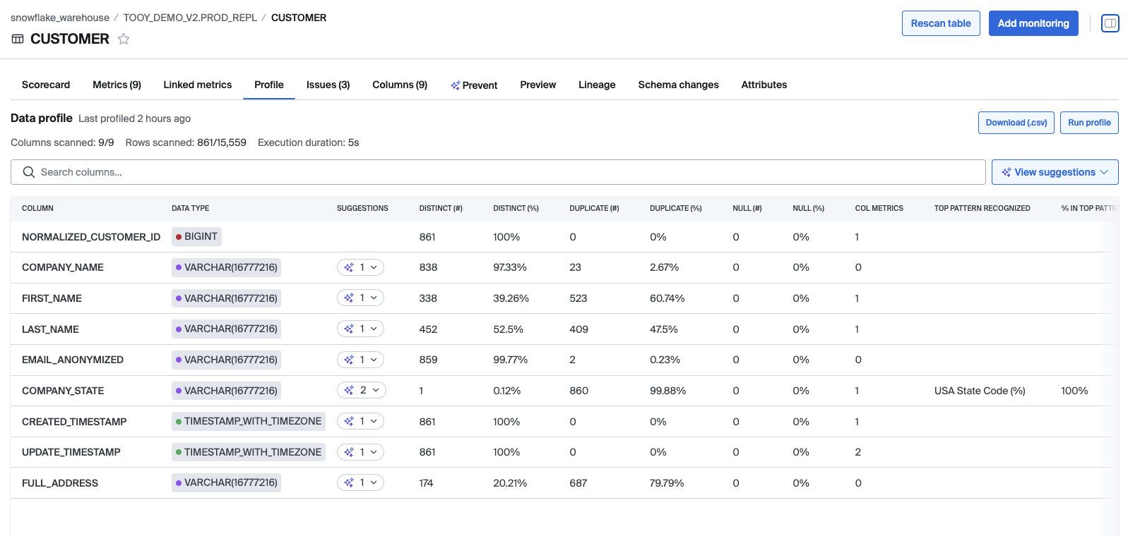Click TIMESTAMP_WITH_TIMEZONE badge for CREATED_TIMESTAMP
This screenshot has width=1128, height=536.
click(249, 421)
